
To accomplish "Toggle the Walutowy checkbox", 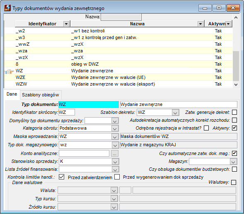I will coord(234,182).
